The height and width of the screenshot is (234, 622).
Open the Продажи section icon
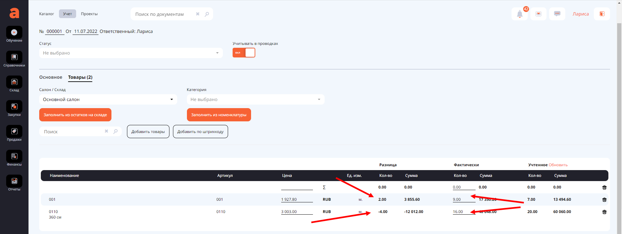(14, 132)
